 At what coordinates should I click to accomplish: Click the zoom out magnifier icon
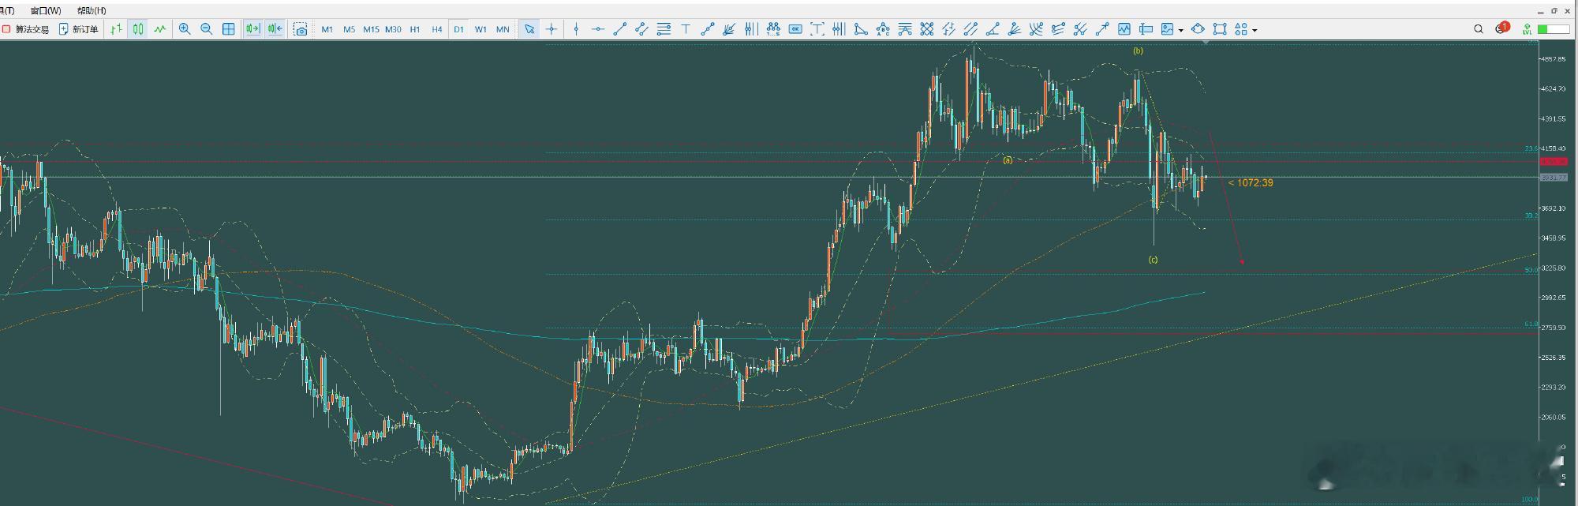click(x=207, y=29)
